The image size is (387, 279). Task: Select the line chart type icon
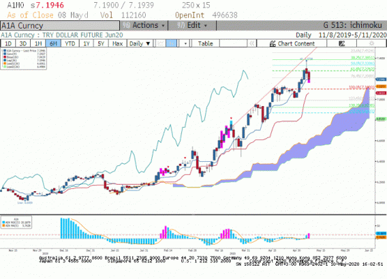160,44
